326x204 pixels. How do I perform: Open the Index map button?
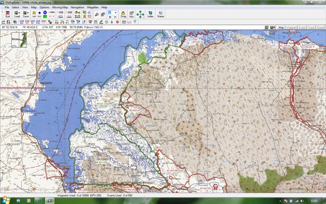pyautogui.click(x=150, y=14)
